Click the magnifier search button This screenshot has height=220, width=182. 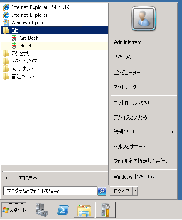click(102, 191)
